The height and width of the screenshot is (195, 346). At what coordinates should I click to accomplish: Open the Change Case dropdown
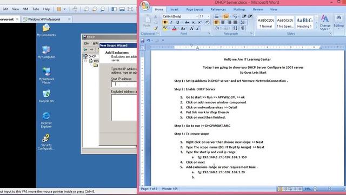pyautogui.click(x=184, y=28)
